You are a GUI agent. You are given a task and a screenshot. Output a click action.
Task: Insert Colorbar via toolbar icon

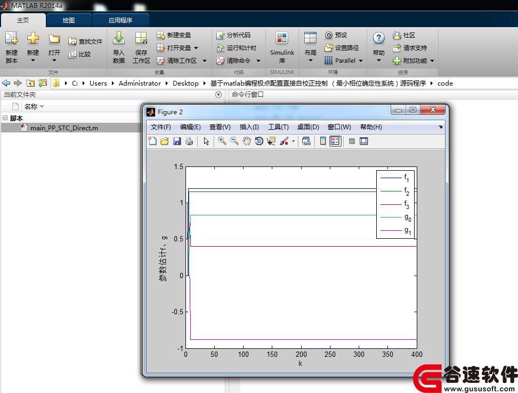tap(323, 141)
